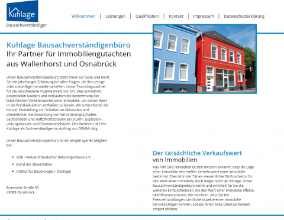The image size is (284, 220).
Task: Click the 'von Immobilien' subheading
Action: [175, 160]
